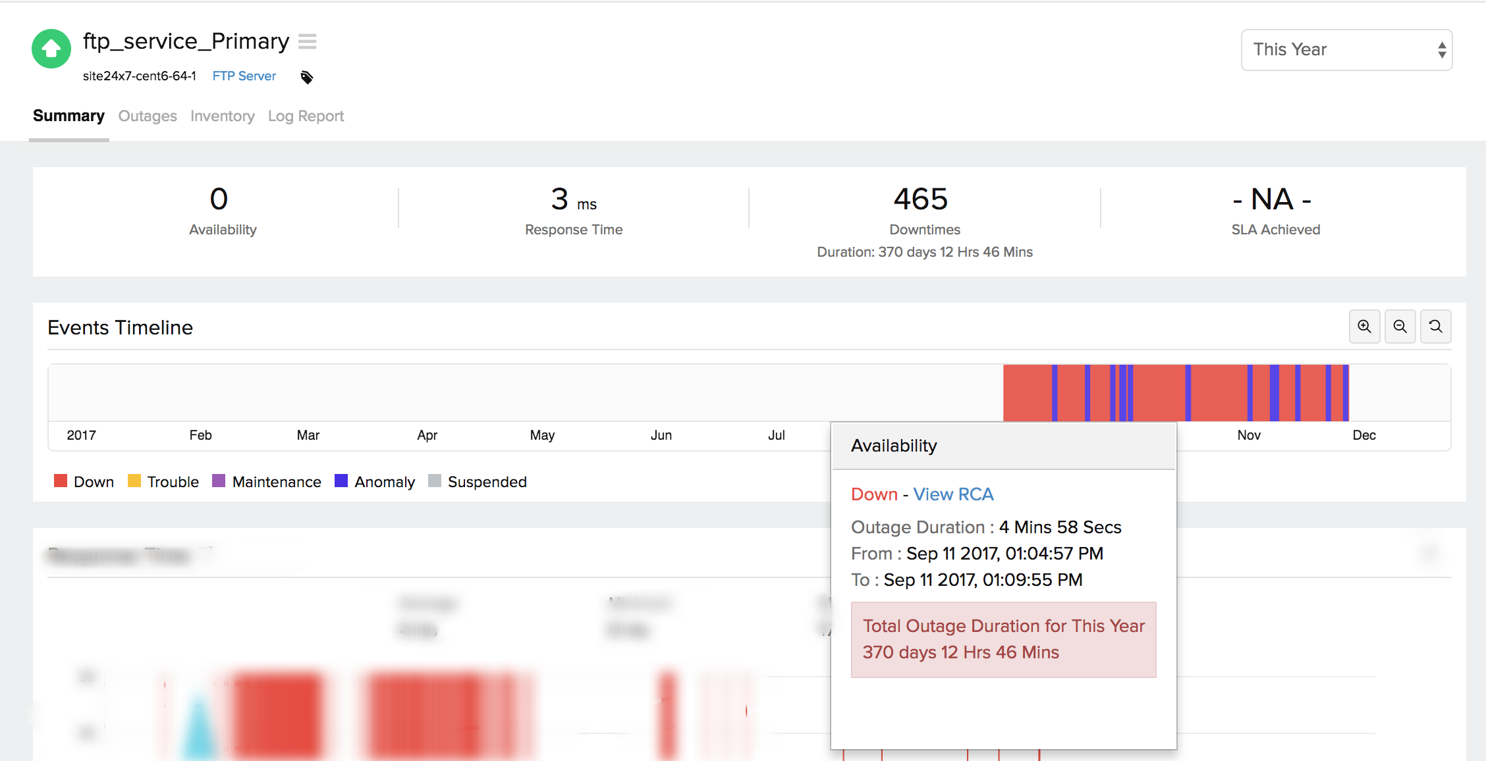
Task: Toggle the Down legend entry
Action: [x=84, y=481]
